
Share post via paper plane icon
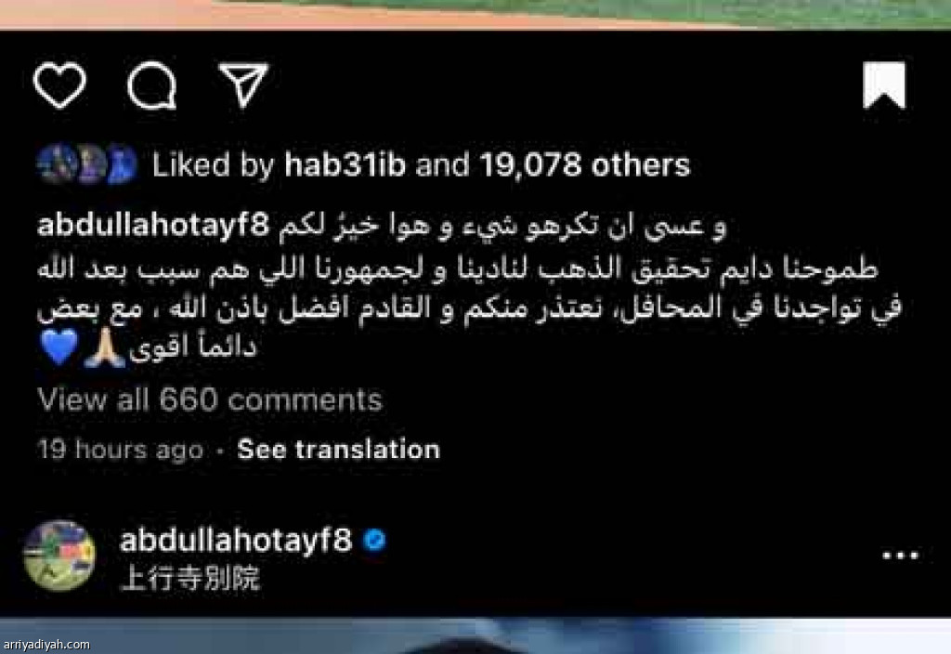(x=243, y=85)
